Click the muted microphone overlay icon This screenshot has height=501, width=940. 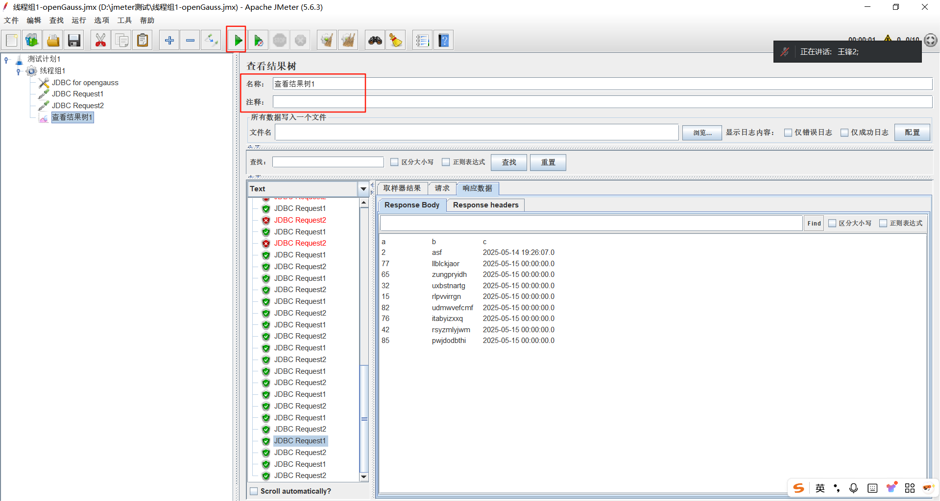(785, 52)
